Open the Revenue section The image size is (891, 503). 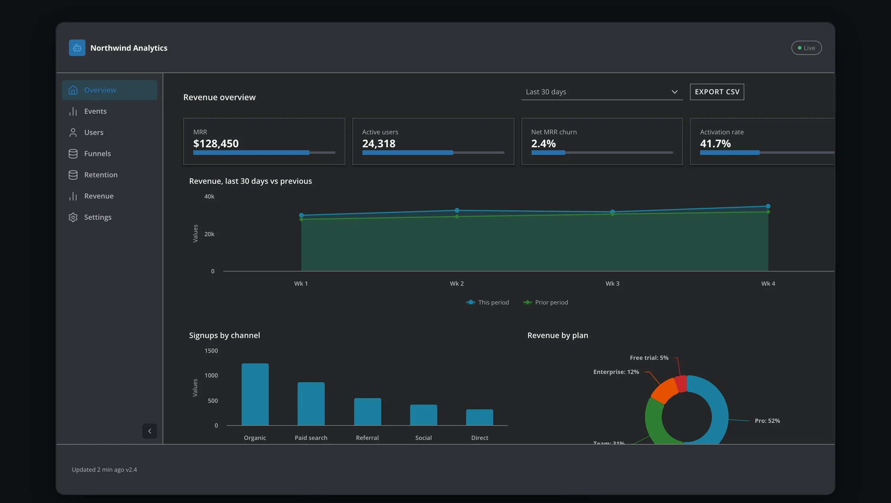(110, 196)
